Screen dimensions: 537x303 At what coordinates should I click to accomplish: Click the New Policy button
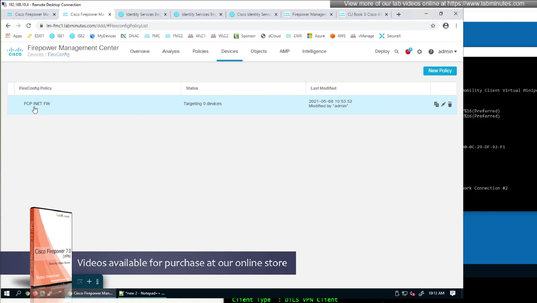[440, 71]
